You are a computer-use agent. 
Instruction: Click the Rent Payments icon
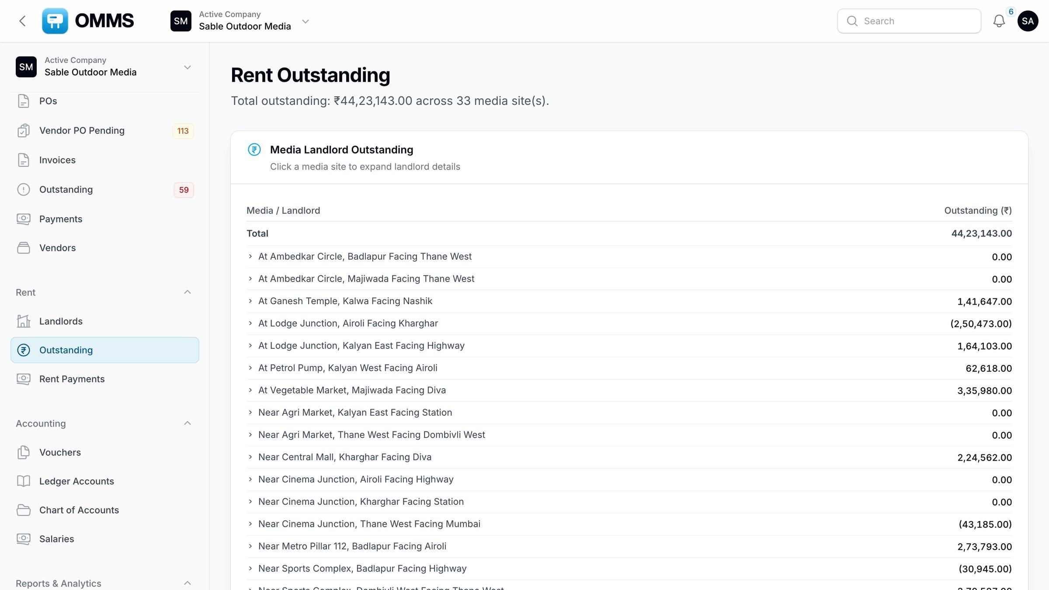24,379
